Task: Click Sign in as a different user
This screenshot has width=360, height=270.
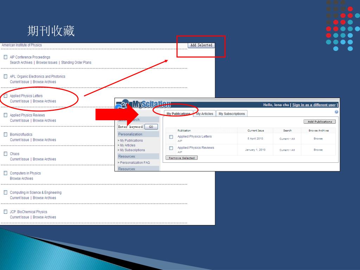Action: 314,105
